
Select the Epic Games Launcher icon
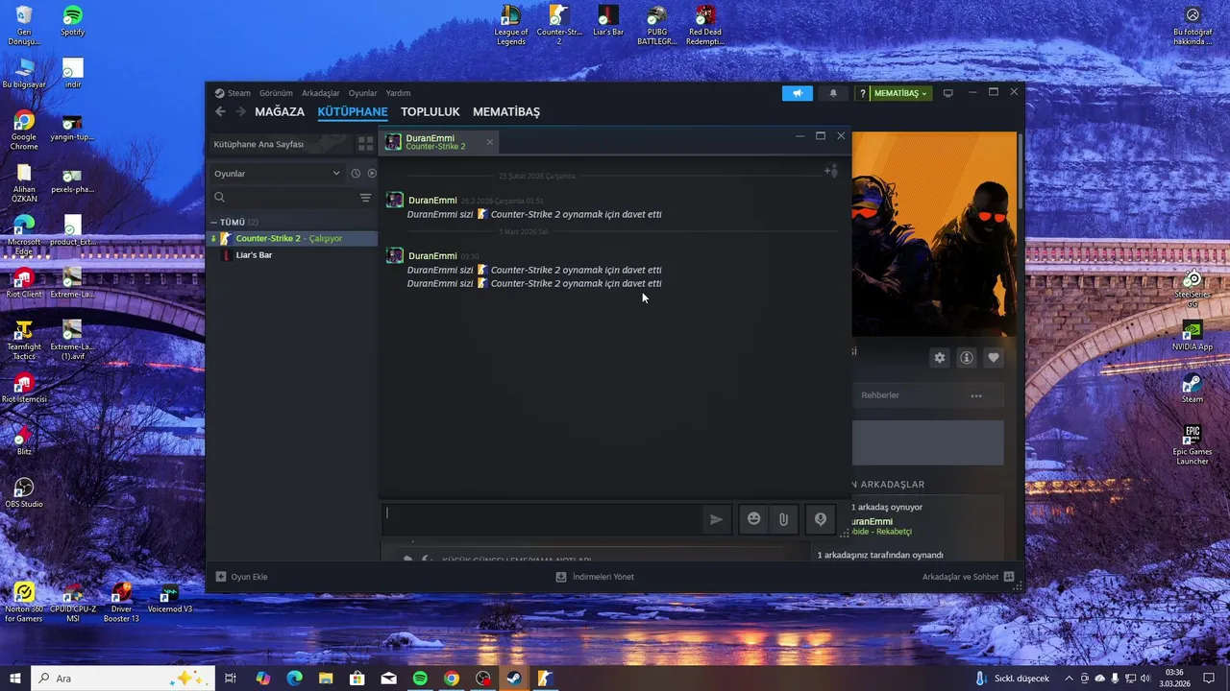[x=1193, y=445]
